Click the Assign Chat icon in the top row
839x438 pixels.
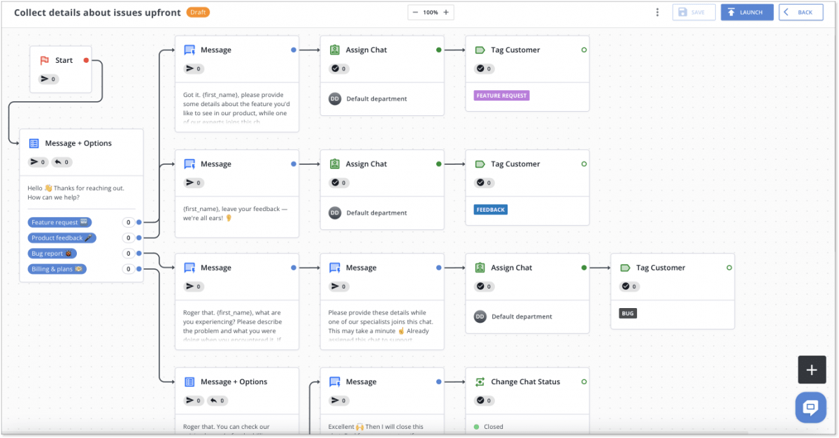pos(334,49)
